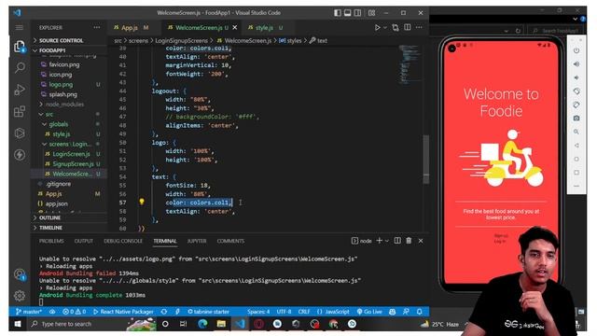Image resolution: width=597 pixels, height=336 pixels.
Task: Click the emulator power button
Action: click(x=576, y=50)
